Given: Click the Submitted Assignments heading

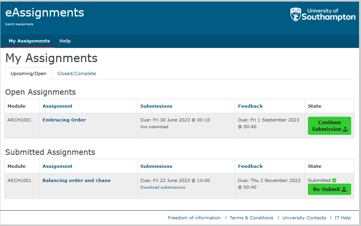Looking at the screenshot, I should [x=50, y=152].
